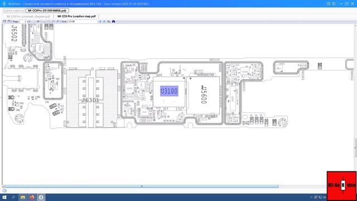Find previous match with left arrow
This screenshot has height=201, width=357.
pos(100,21)
